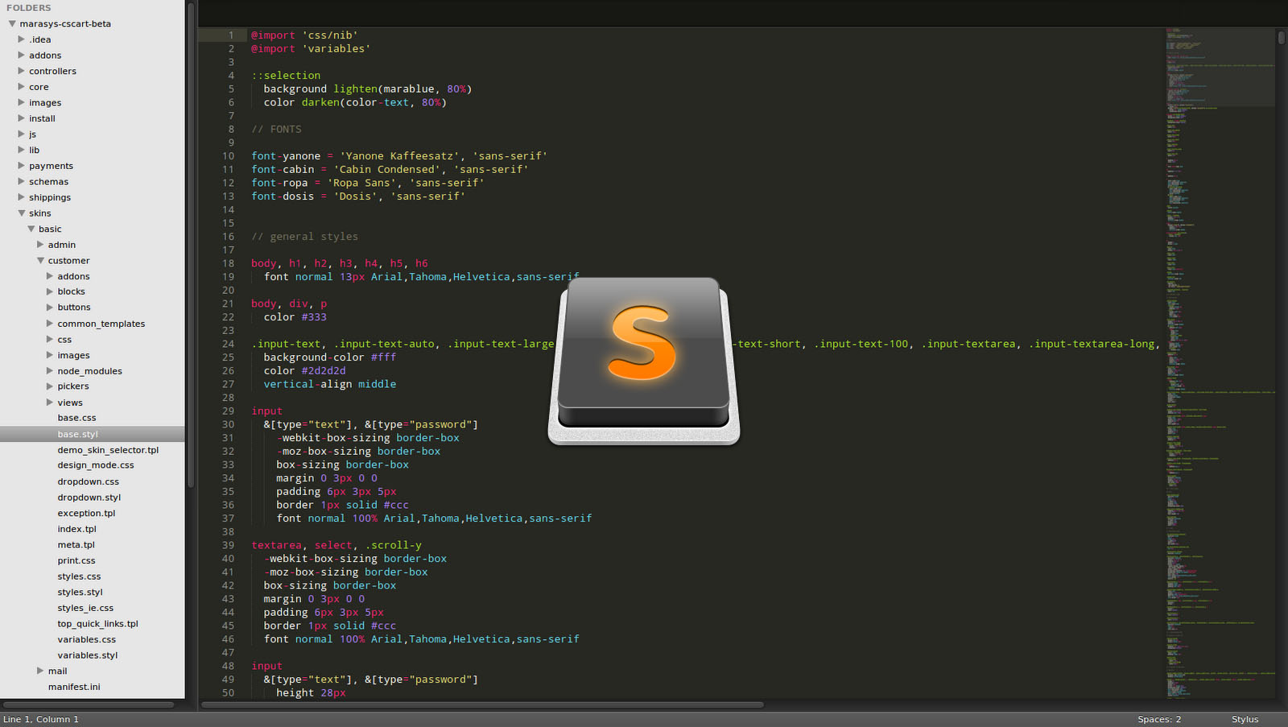
Task: Expand the buttons folder arrow
Action: [x=50, y=307]
